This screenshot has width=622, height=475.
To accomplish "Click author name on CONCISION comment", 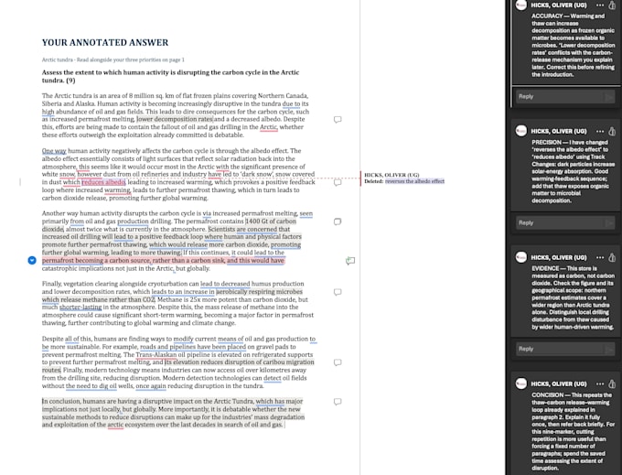I will tap(559, 383).
